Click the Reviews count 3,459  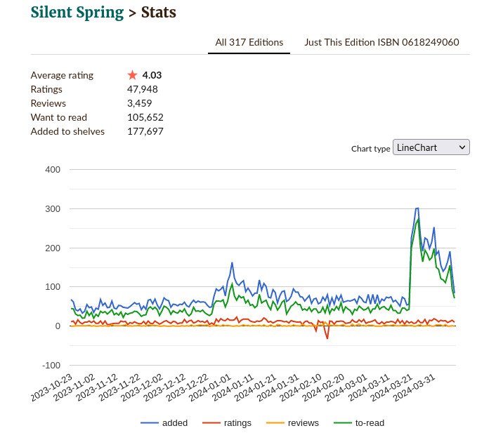tap(140, 103)
